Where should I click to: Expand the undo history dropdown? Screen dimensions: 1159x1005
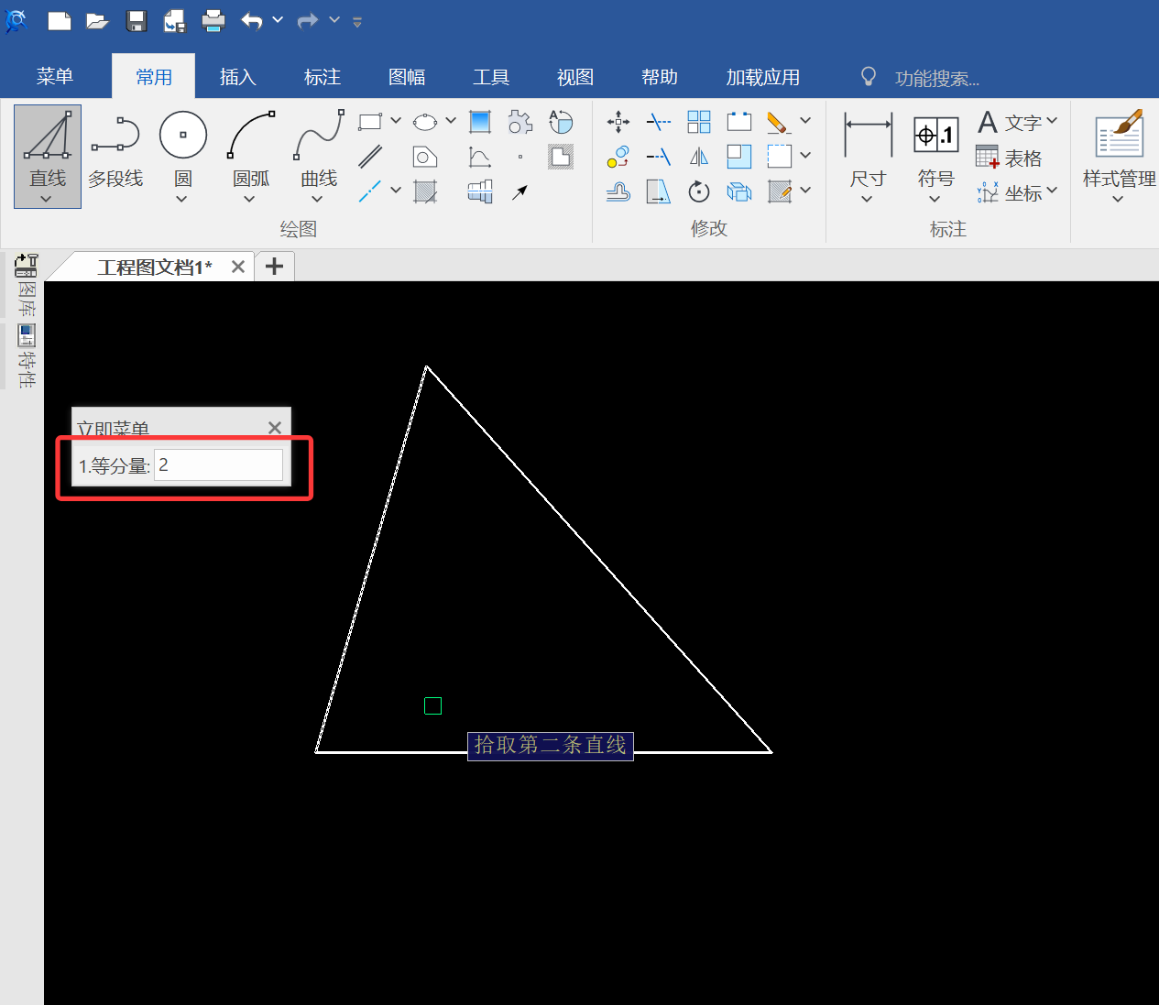pos(278,20)
